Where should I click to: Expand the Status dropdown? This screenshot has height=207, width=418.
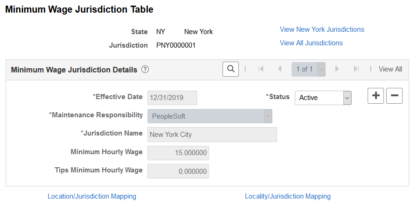(347, 98)
